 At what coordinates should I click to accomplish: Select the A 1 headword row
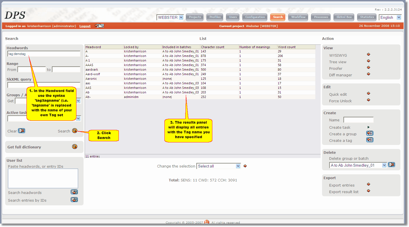point(200,60)
